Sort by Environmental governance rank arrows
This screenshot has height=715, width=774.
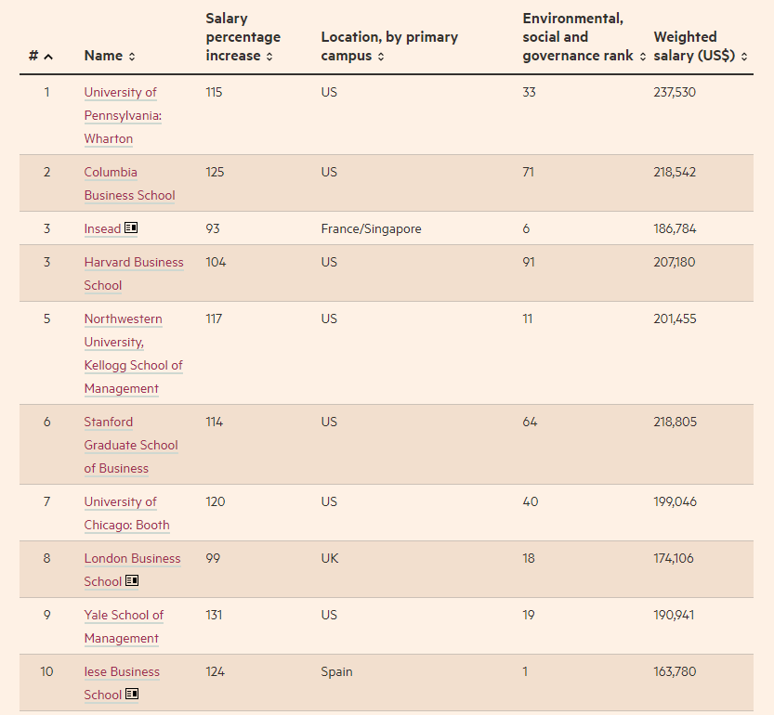tap(643, 57)
